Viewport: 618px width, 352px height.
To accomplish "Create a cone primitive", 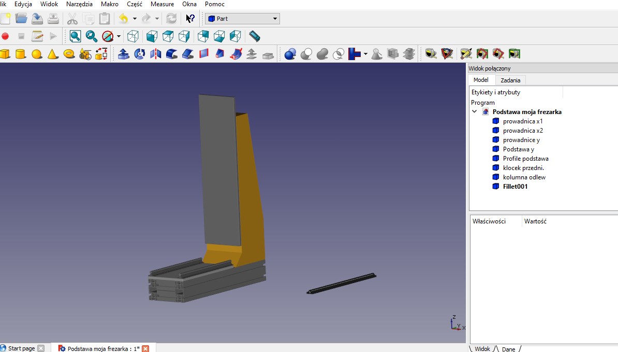I will (53, 54).
